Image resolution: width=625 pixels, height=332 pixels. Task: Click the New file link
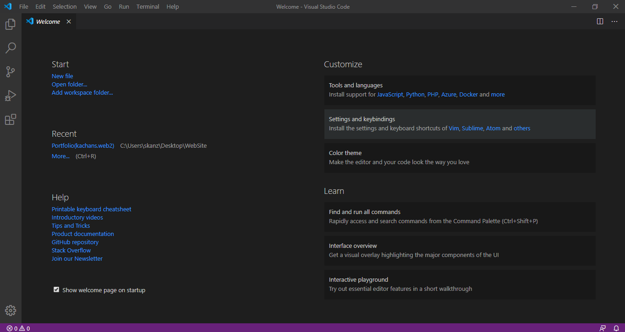62,76
